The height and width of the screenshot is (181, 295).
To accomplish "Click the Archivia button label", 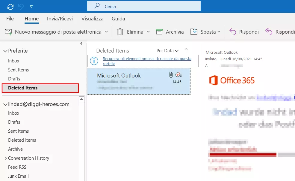I will (x=175, y=32).
